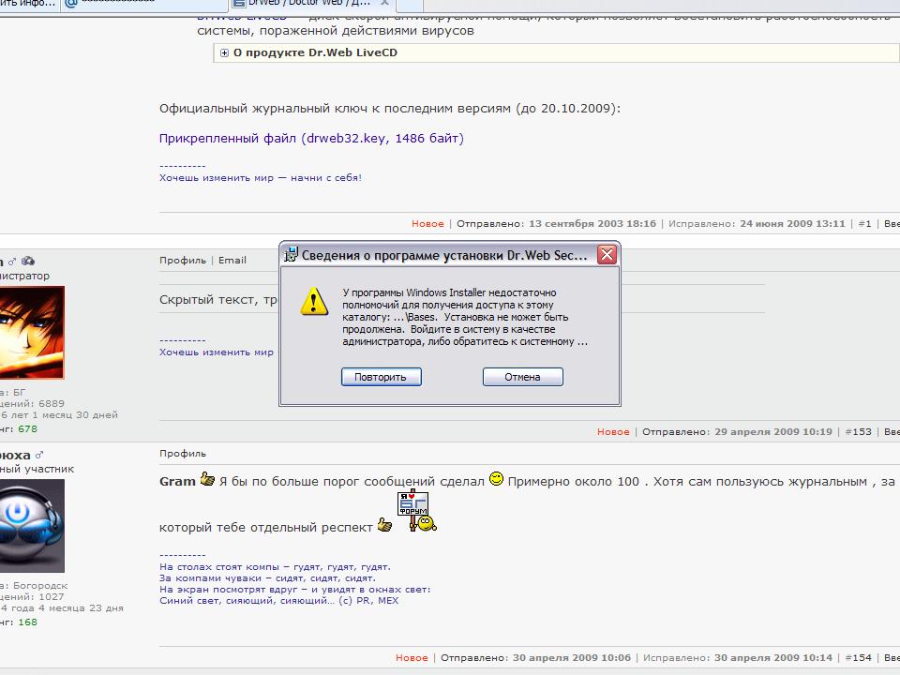Download the attached drweb32.key file
The image size is (900, 675).
[311, 139]
